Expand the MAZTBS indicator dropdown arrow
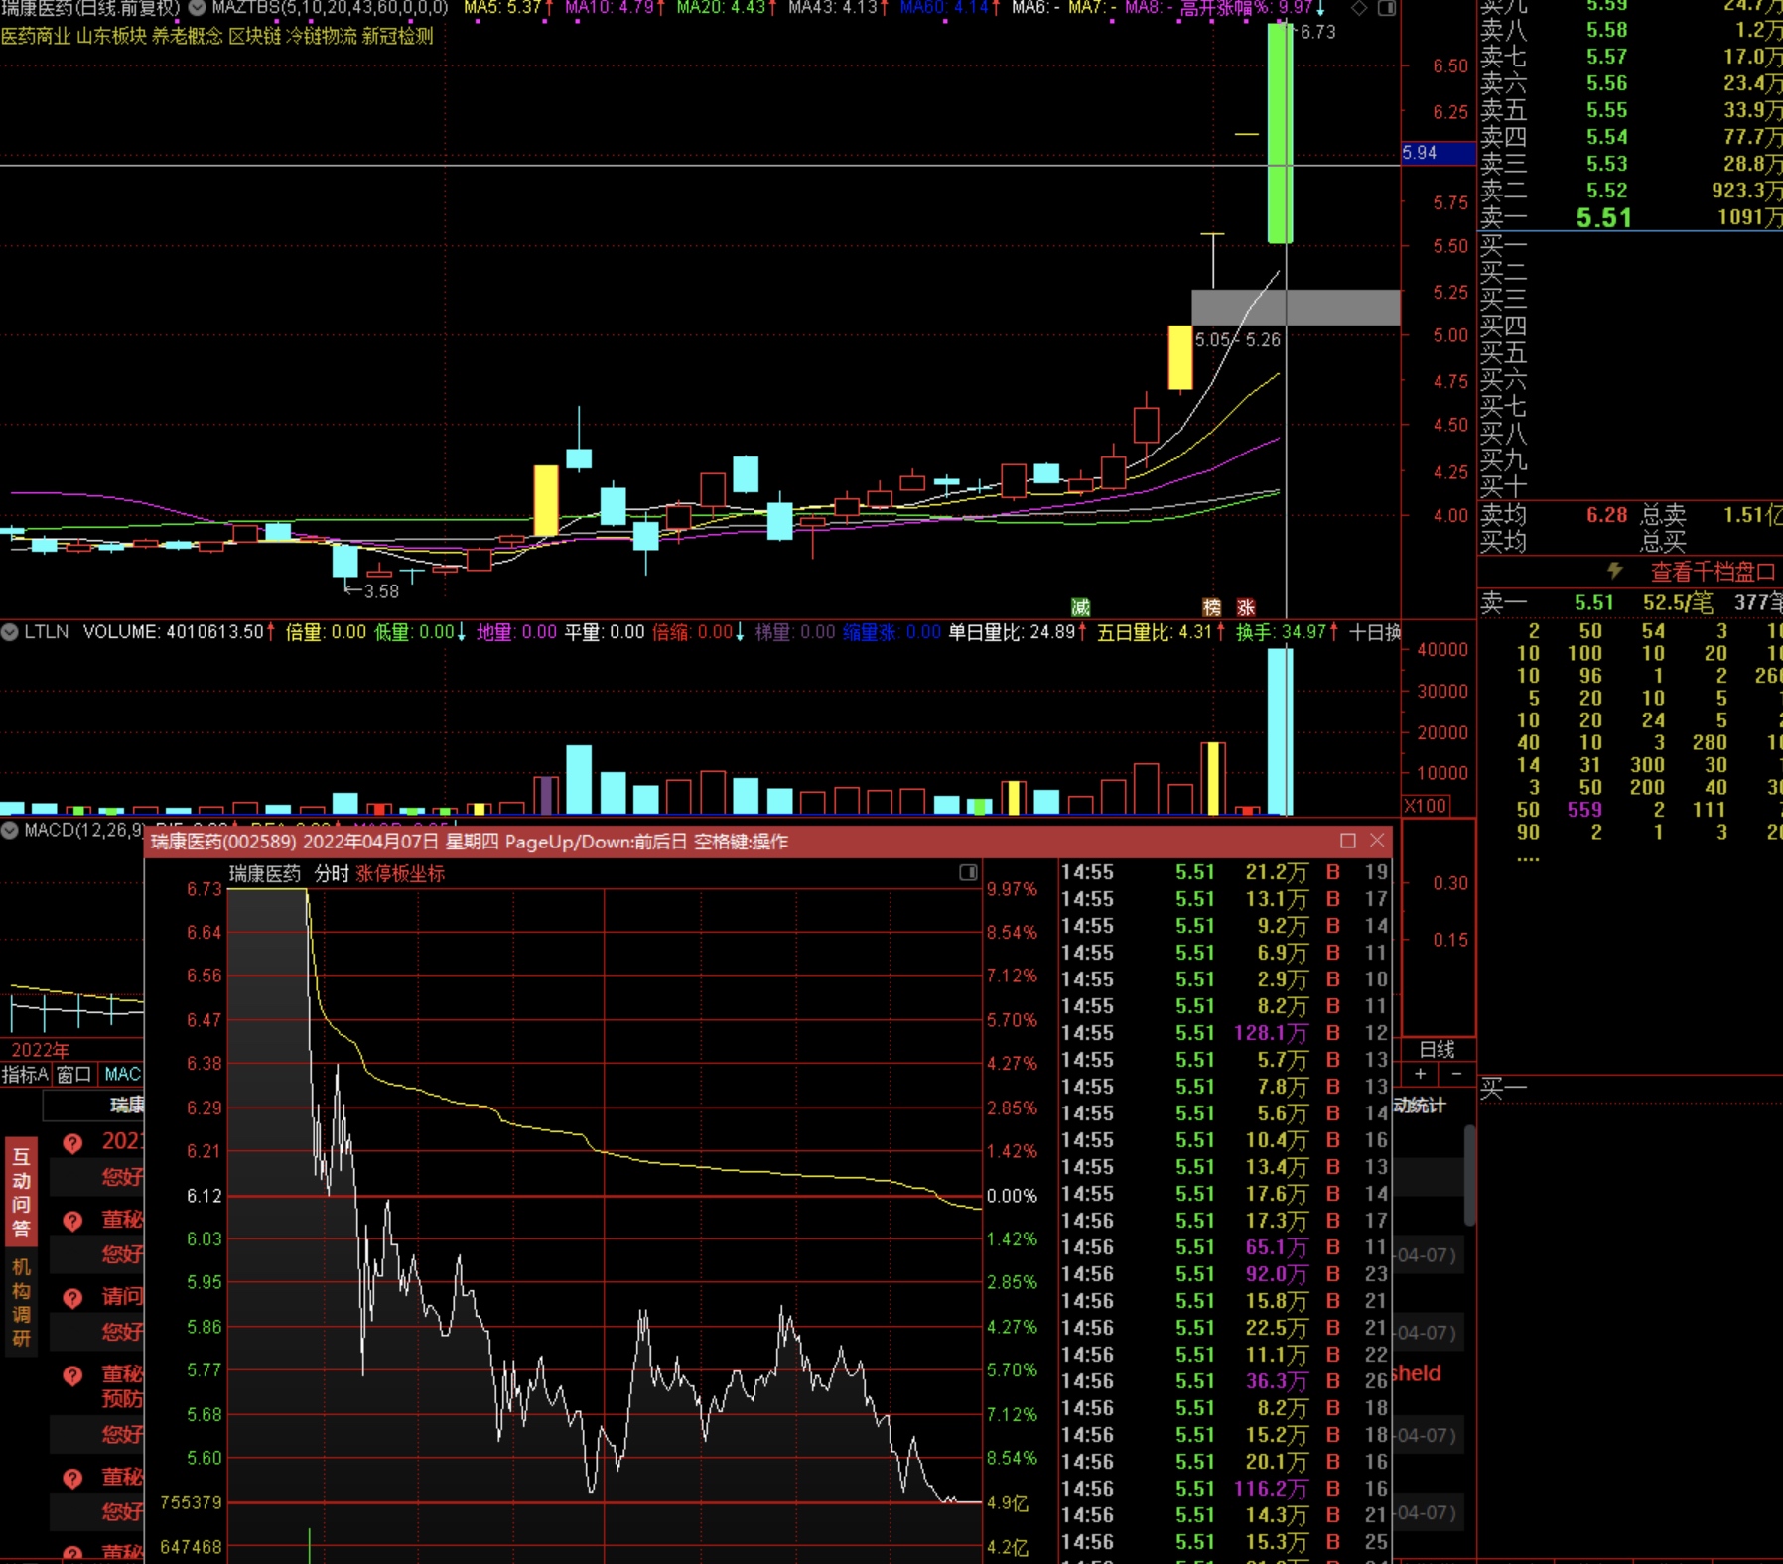This screenshot has height=1564, width=1783. (197, 8)
